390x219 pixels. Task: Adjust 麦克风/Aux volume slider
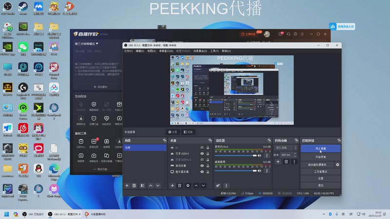[x=235, y=155]
